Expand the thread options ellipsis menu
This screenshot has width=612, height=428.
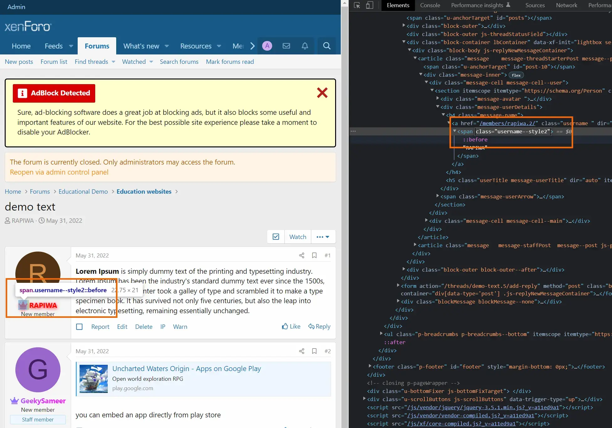[322, 237]
